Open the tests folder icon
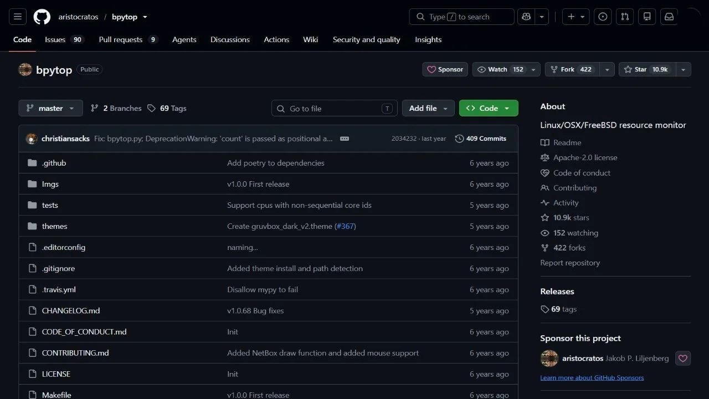Viewport: 709px width, 399px height. pyautogui.click(x=32, y=205)
